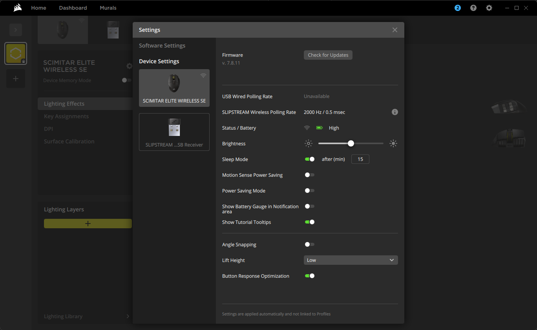Select SLIPSTREAM USB Receiver device card
This screenshot has height=330, width=537.
point(174,132)
